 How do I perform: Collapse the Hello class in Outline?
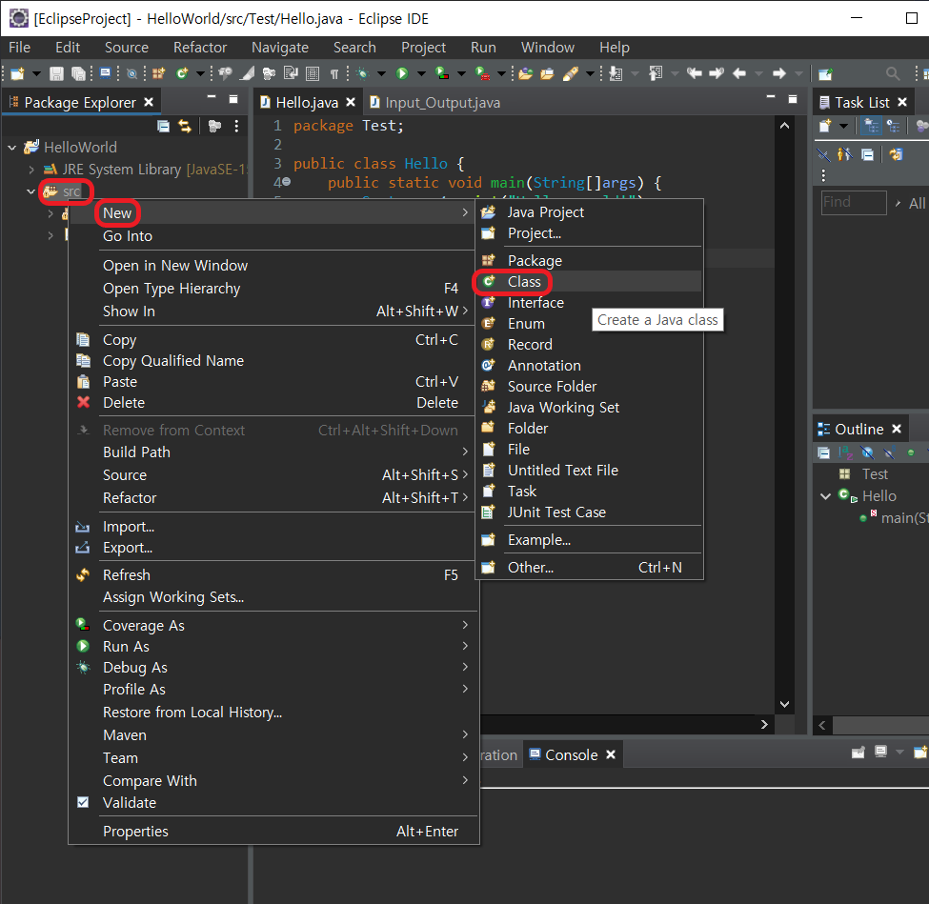click(825, 496)
